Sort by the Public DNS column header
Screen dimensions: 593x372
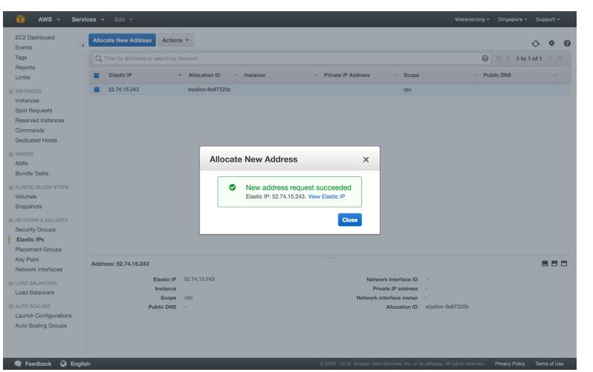coord(497,75)
